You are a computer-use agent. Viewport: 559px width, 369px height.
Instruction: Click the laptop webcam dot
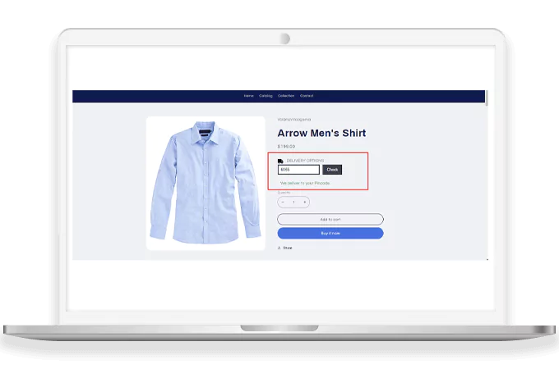click(284, 38)
